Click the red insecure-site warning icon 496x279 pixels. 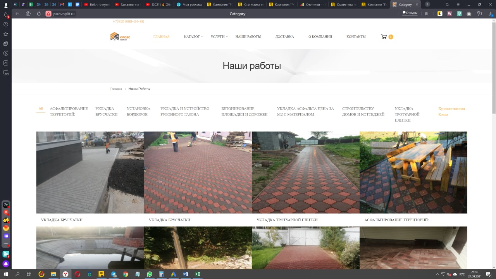48,14
